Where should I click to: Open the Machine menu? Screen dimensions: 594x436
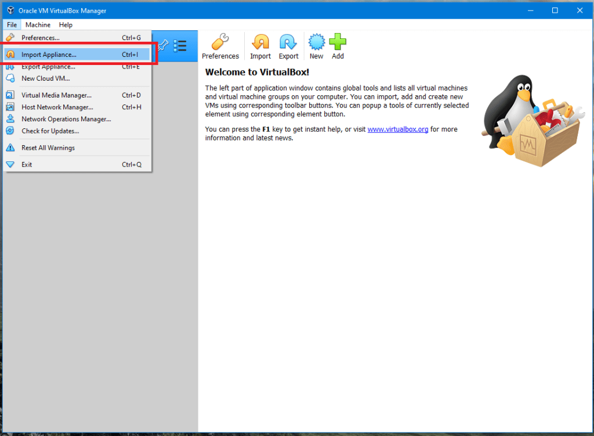pyautogui.click(x=38, y=25)
